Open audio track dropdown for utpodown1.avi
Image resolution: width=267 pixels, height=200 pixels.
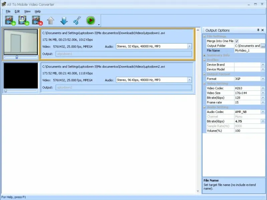tap(189, 46)
